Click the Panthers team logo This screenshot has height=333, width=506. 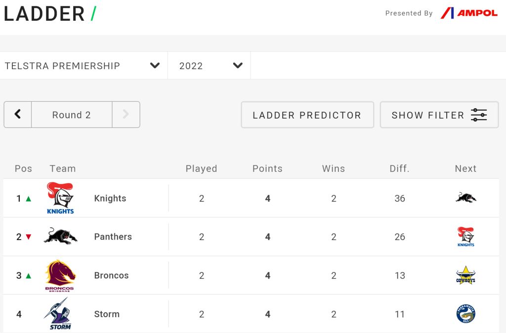pyautogui.click(x=60, y=237)
